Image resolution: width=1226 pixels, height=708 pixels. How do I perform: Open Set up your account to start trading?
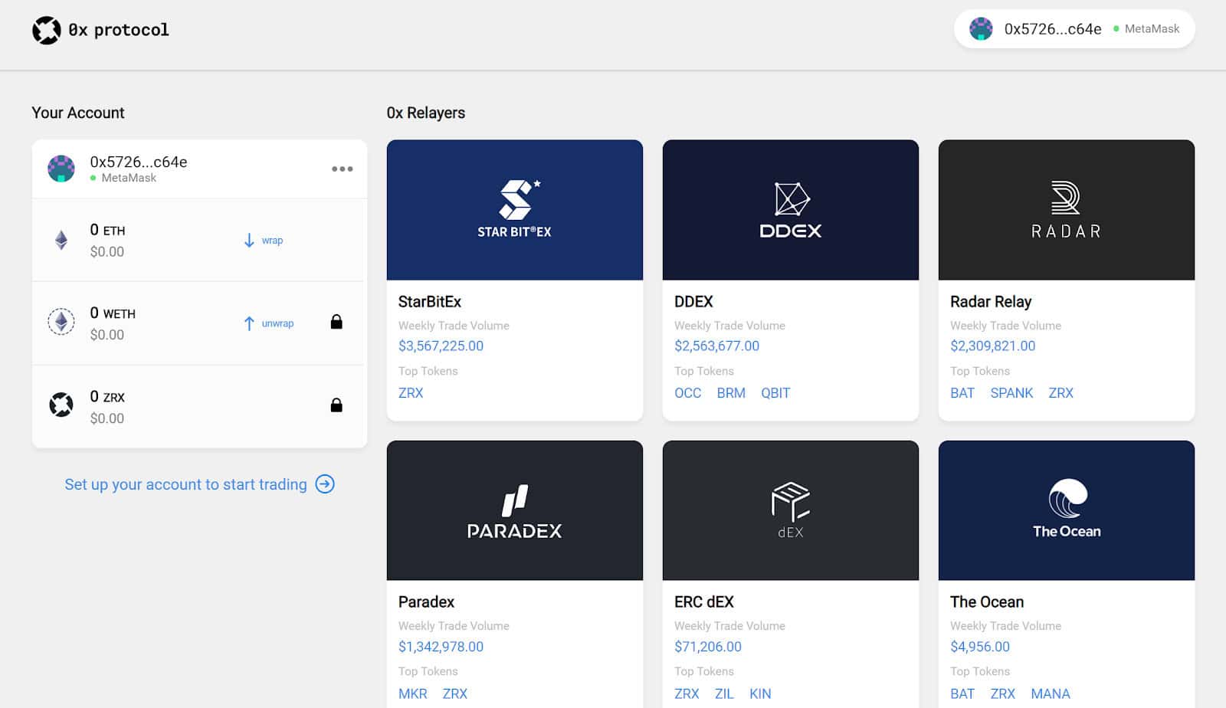click(185, 484)
